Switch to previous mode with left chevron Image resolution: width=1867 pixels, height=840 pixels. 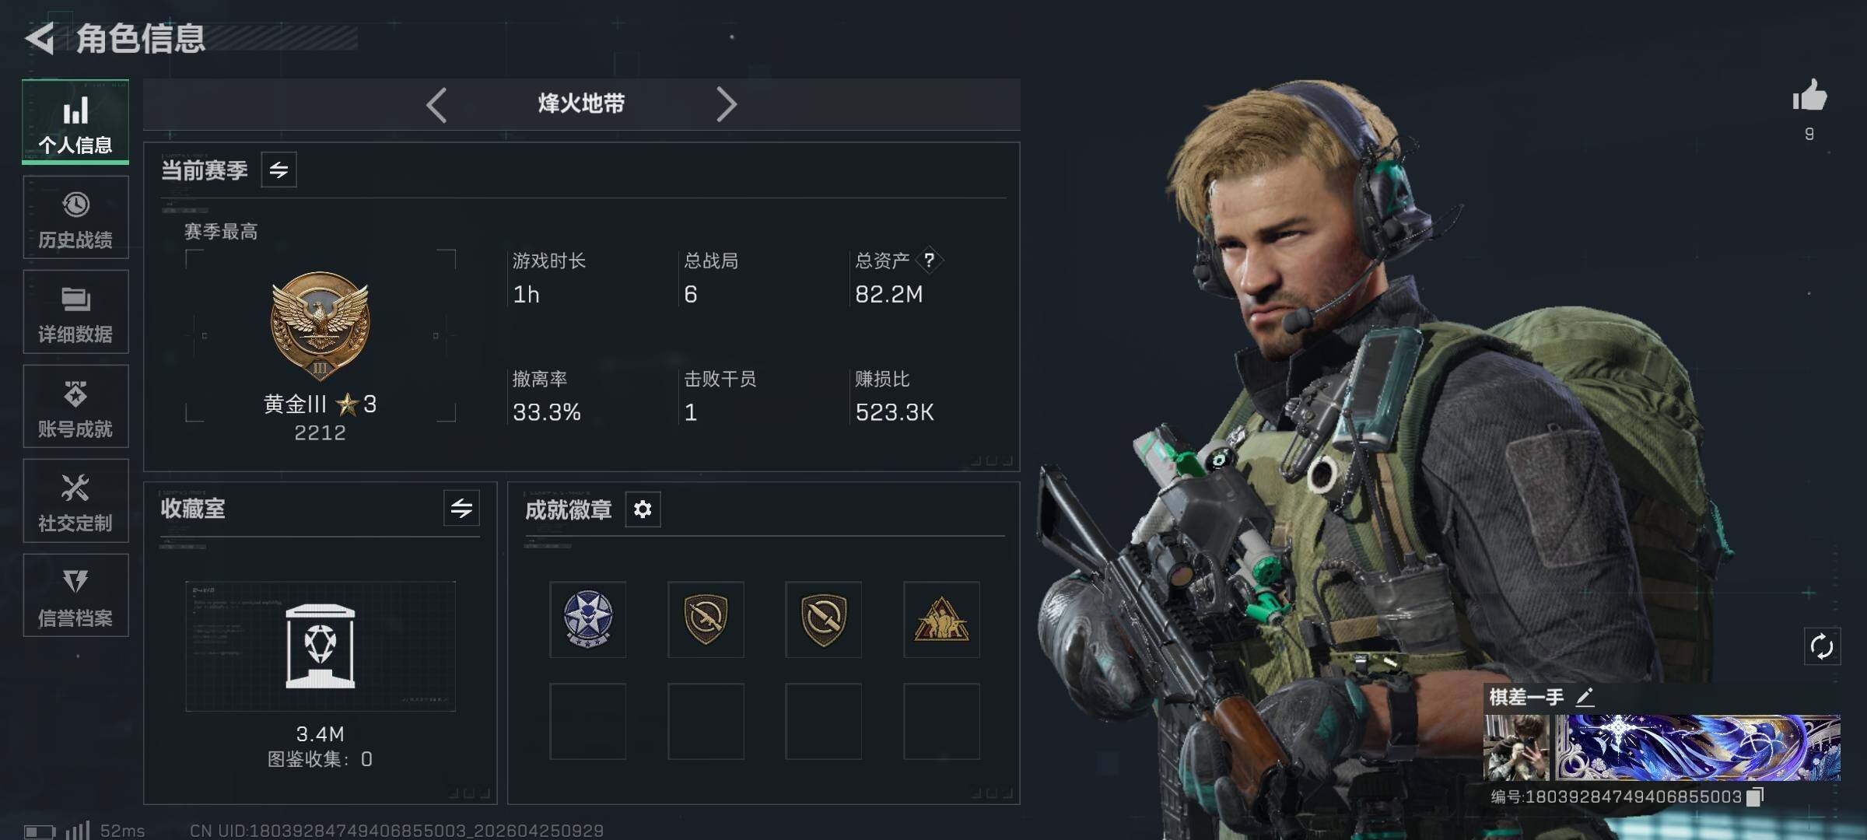(x=436, y=104)
